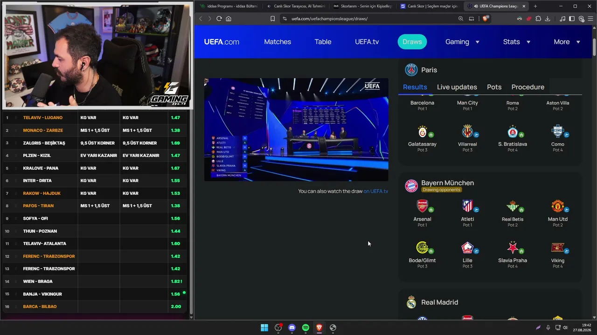
Task: Click the microphone icon in system tray
Action: [548, 328]
